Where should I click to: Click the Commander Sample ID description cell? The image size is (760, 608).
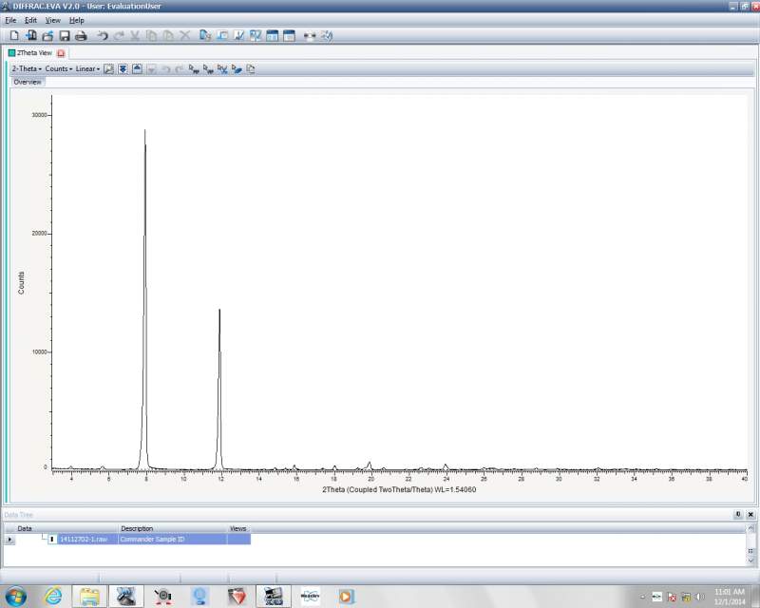click(173, 540)
